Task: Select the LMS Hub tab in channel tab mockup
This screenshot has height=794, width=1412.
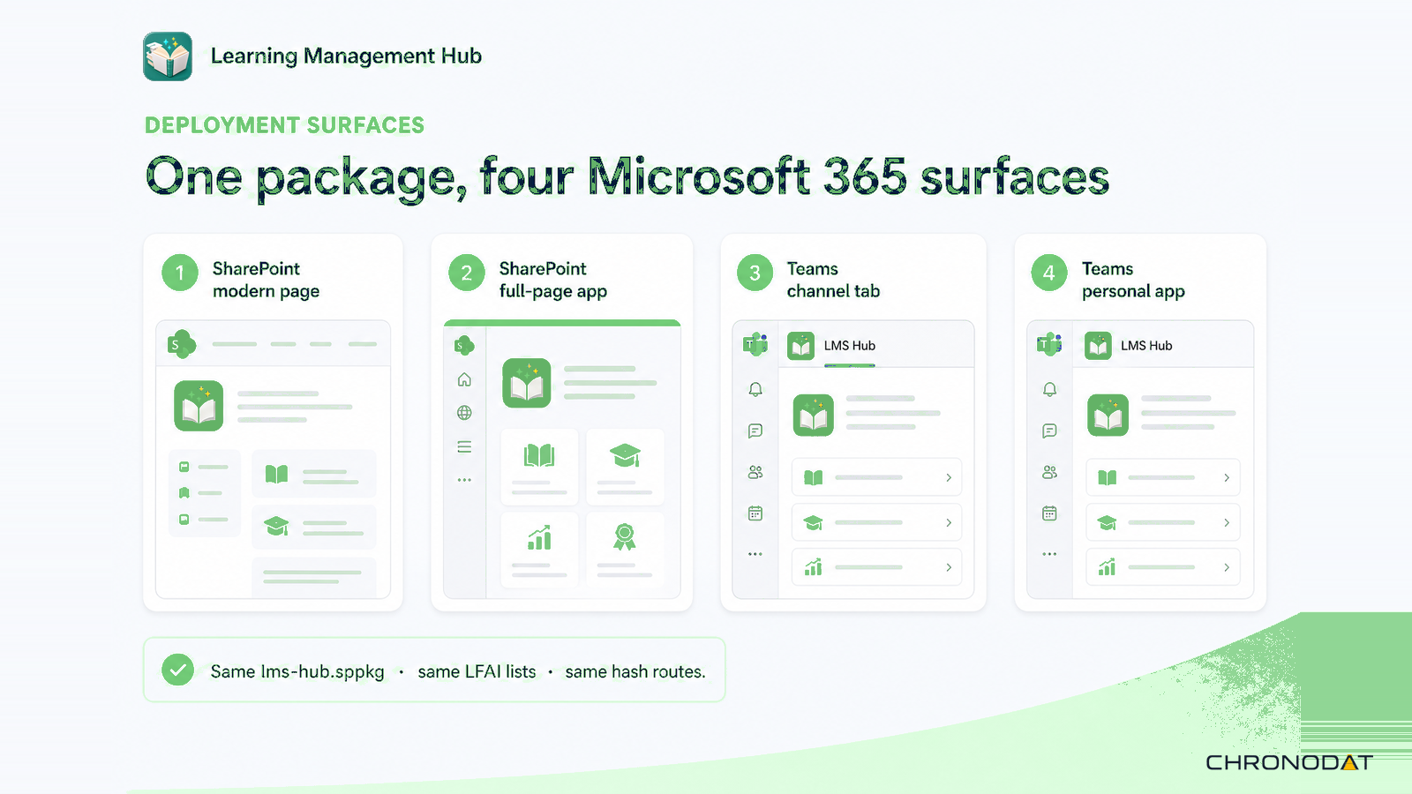Action: click(x=831, y=346)
